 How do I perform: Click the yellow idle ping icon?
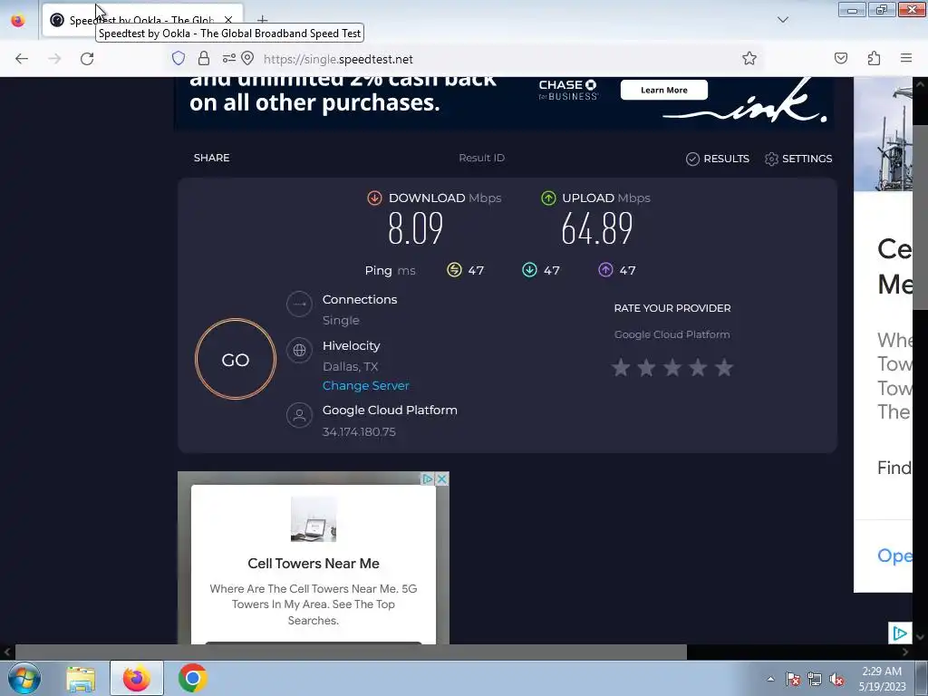(x=454, y=270)
